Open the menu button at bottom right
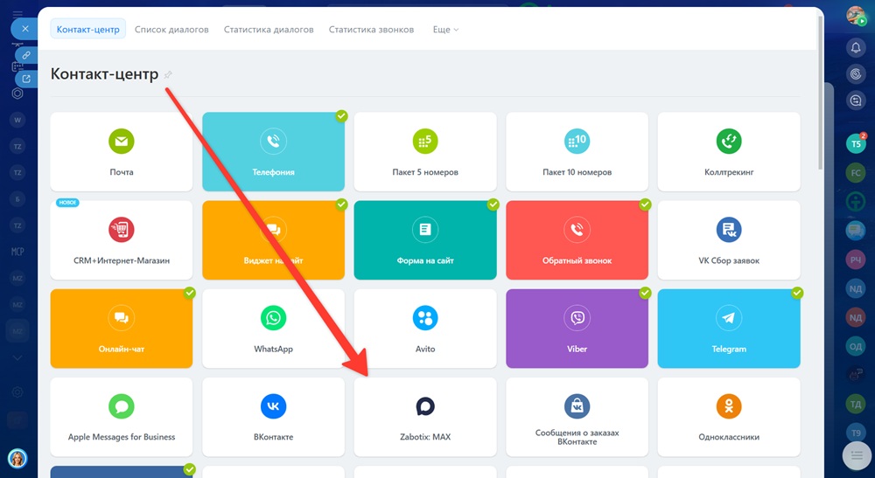 [857, 455]
